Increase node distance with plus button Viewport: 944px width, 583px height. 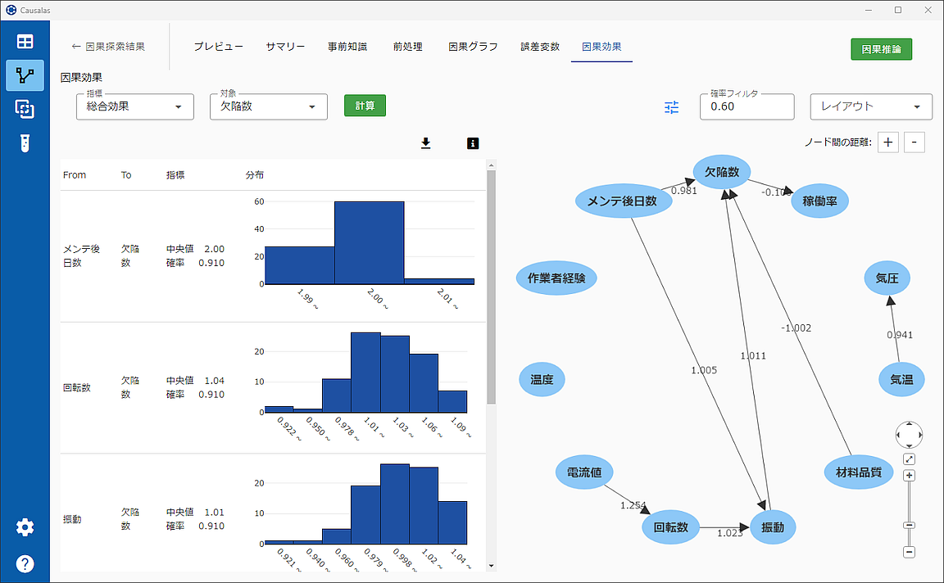(x=887, y=142)
